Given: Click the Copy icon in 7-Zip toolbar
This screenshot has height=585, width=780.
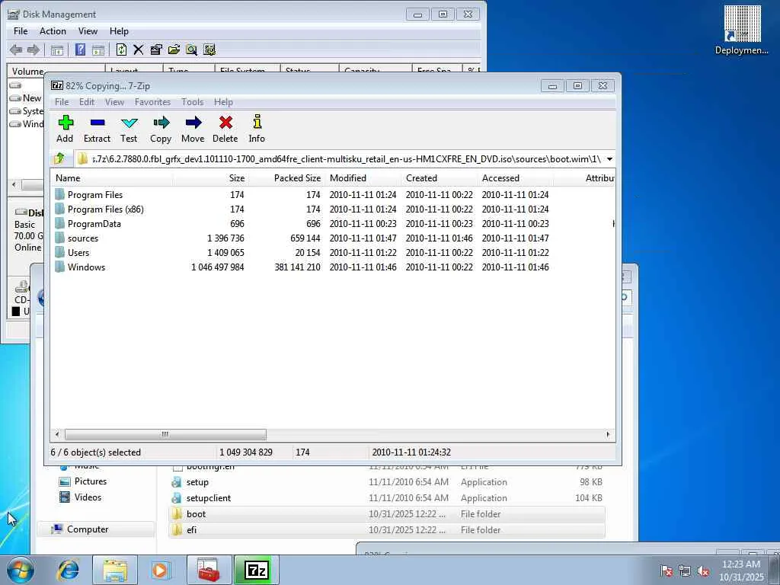Looking at the screenshot, I should click(161, 129).
